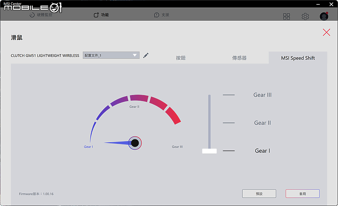
Task: Click the gauge needle hub
Action: coord(135,143)
